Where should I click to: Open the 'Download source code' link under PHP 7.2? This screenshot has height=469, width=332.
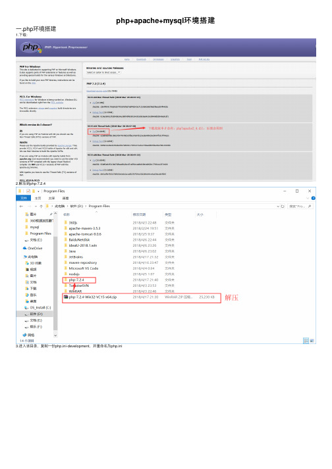click(96, 91)
